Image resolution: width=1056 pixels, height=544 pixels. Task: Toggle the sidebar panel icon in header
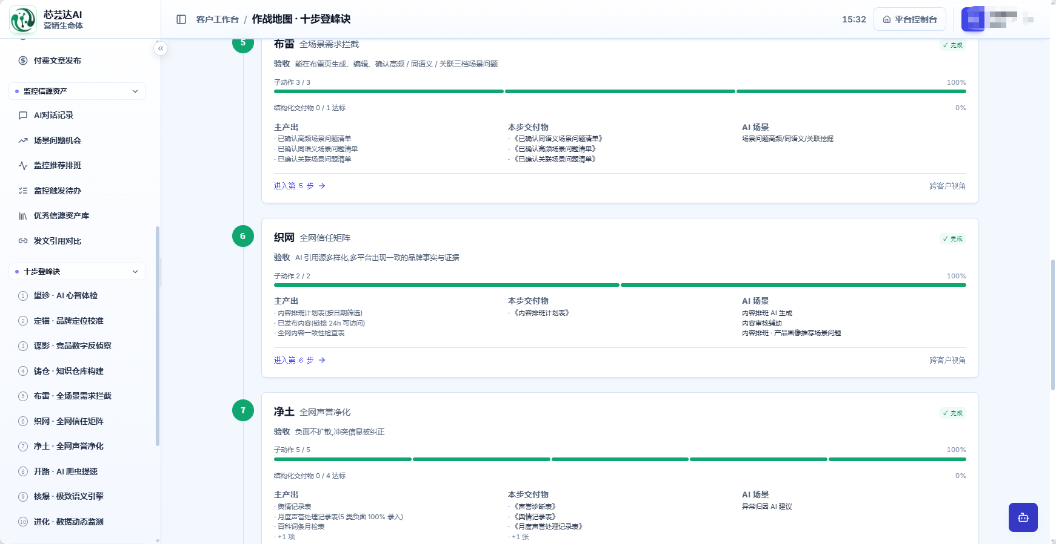[x=181, y=19]
